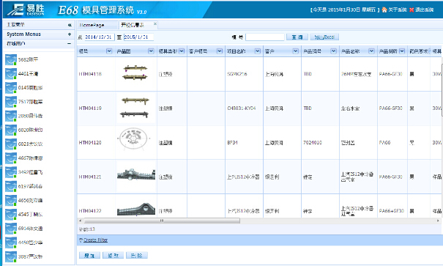Select user 4657 icon in list

pos(11,158)
